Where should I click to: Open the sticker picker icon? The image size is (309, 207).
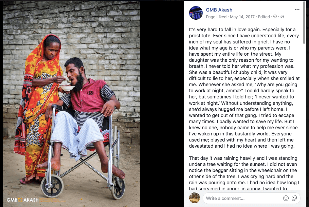294,198
